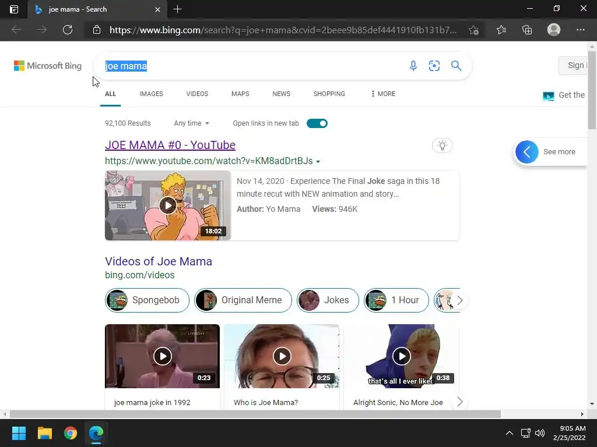Show hidden system tray icons
Viewport: 597px width, 447px height.
pyautogui.click(x=509, y=433)
